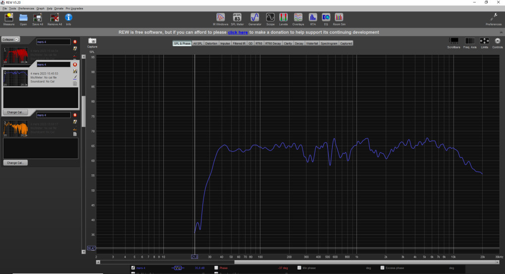Click Change Cal for second measurement

tap(15, 112)
